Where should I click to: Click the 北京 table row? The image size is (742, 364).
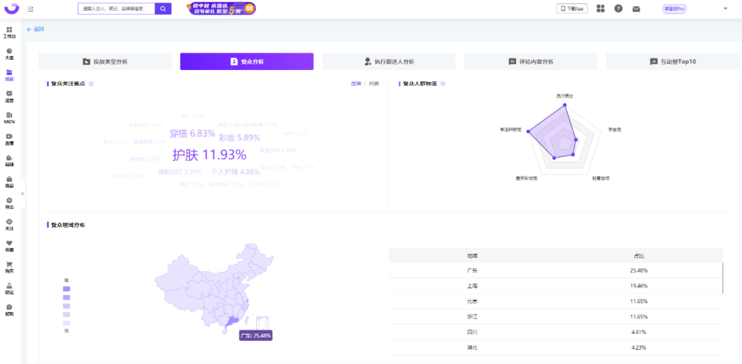point(556,301)
